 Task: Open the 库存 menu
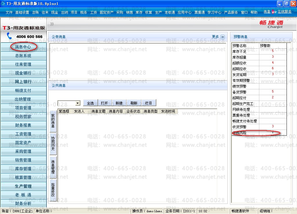click(139, 12)
